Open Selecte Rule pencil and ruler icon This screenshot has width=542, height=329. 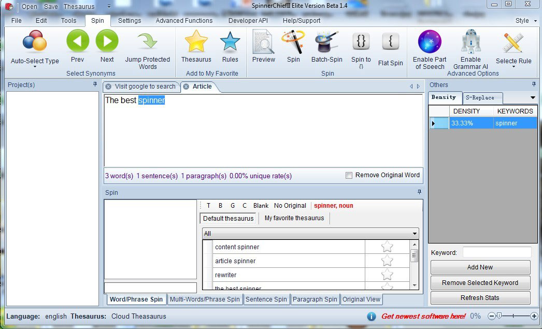514,42
